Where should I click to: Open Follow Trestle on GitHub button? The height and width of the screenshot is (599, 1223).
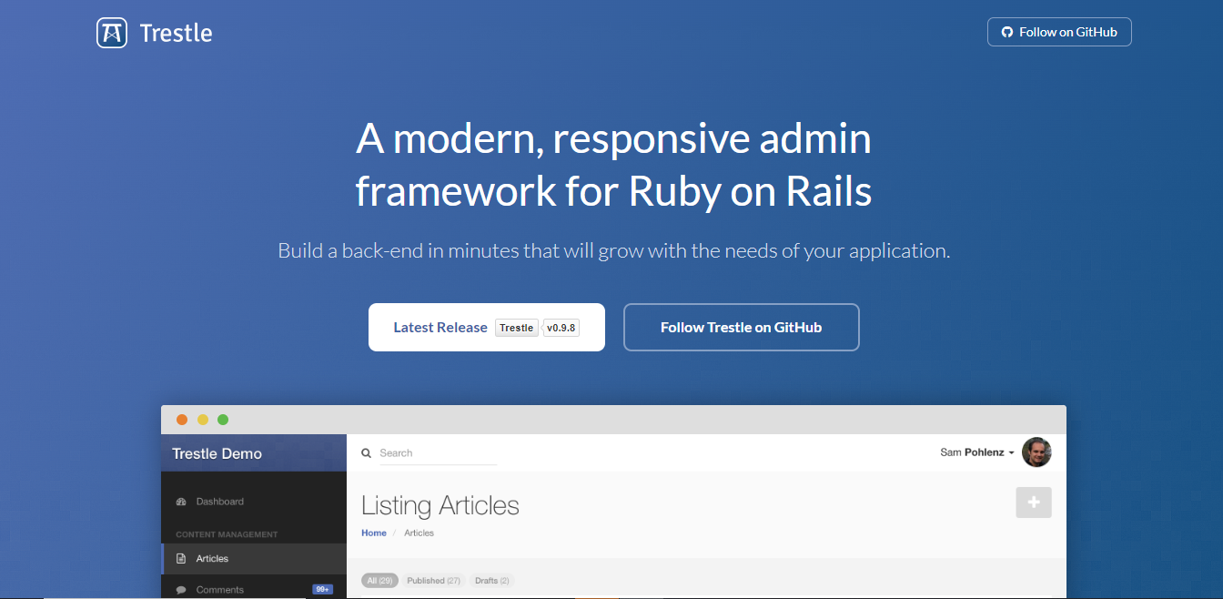click(741, 327)
